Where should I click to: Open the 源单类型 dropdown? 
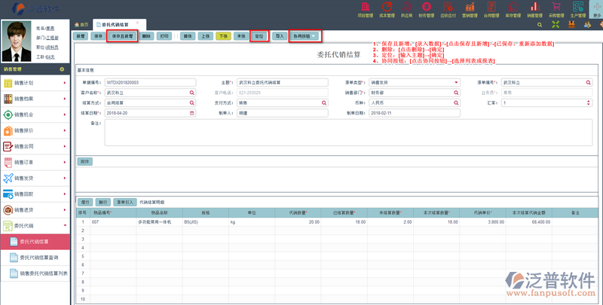pos(456,82)
